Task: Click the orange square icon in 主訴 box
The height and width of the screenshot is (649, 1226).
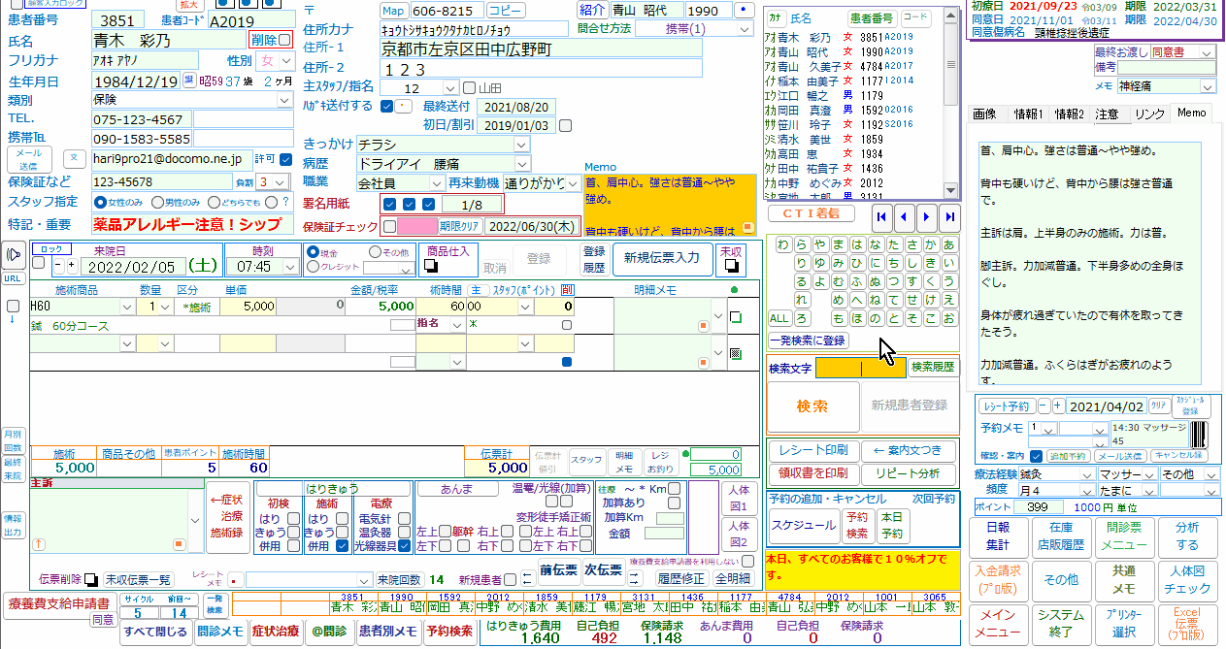Action: coord(179,544)
